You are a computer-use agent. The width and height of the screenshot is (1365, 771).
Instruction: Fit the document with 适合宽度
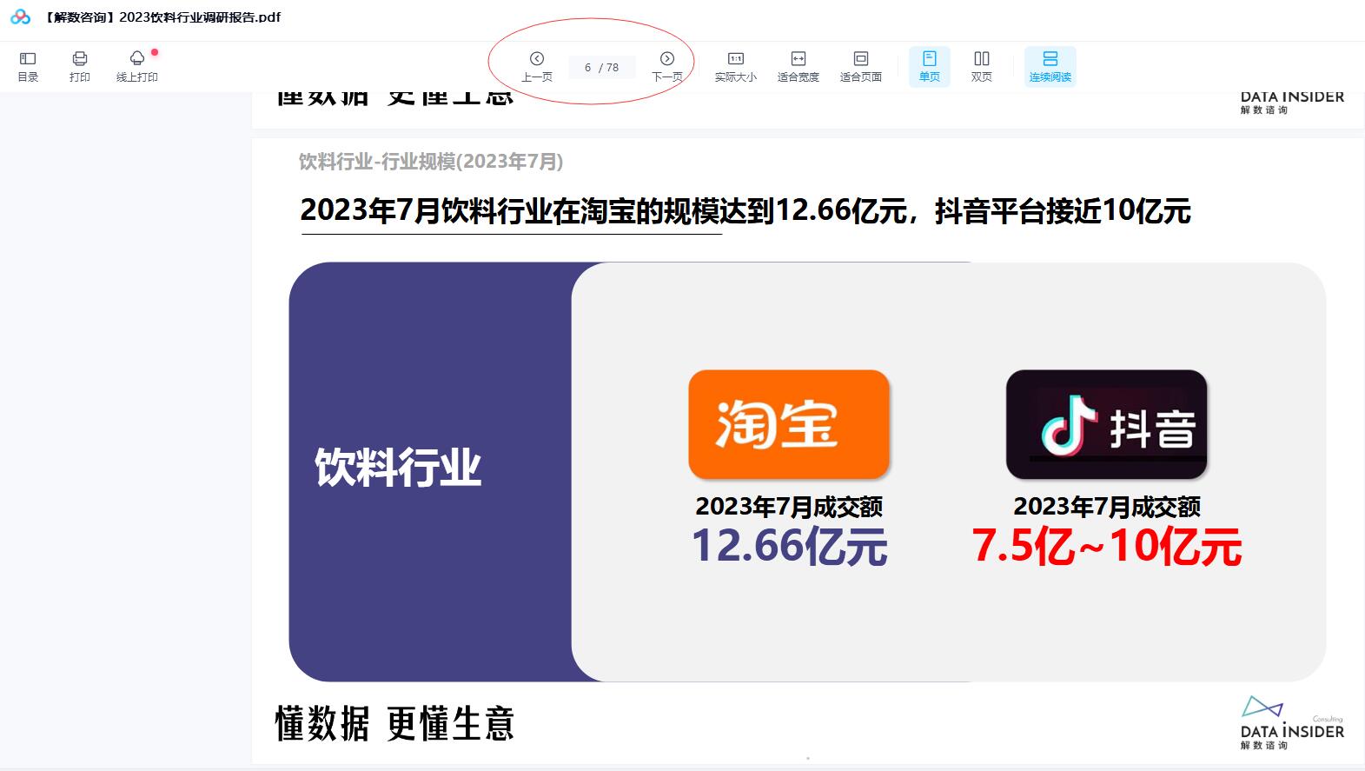tap(798, 66)
